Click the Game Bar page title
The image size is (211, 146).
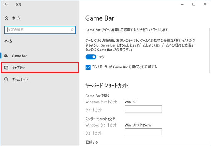[x=100, y=18]
